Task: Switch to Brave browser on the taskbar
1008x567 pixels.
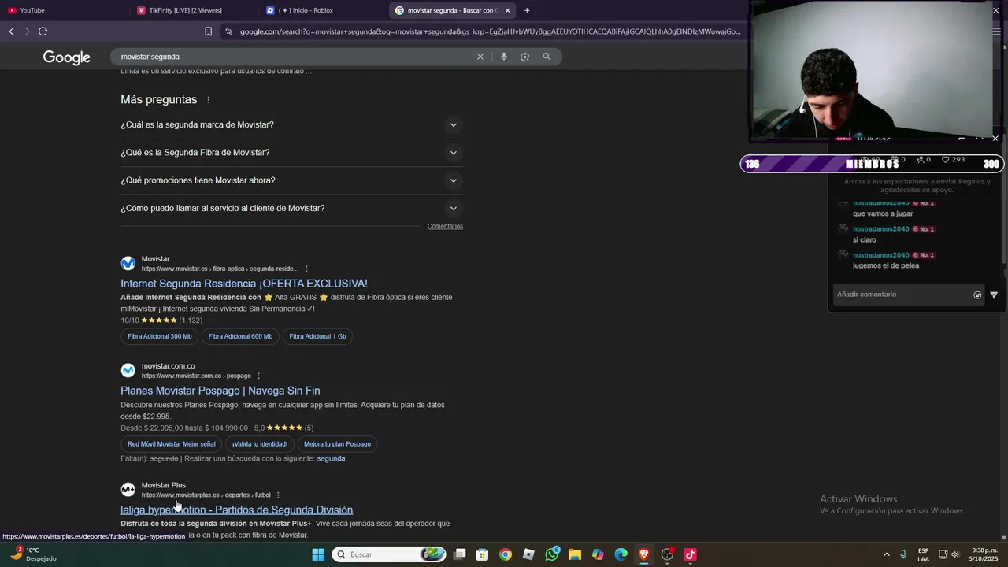Action: (644, 554)
